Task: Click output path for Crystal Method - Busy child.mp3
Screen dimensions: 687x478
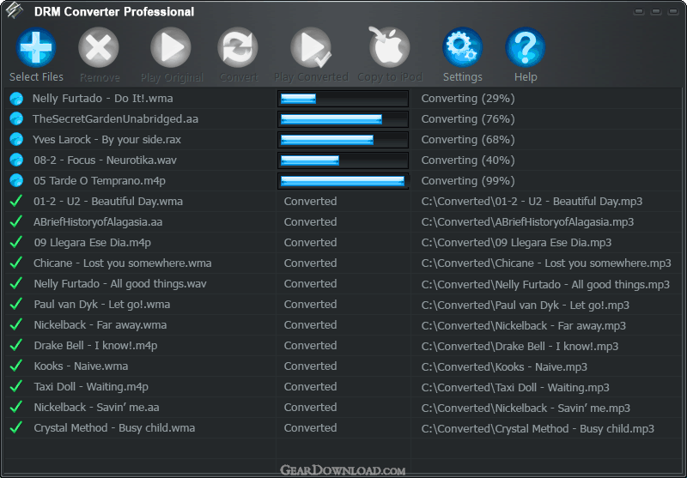Action: (x=538, y=428)
